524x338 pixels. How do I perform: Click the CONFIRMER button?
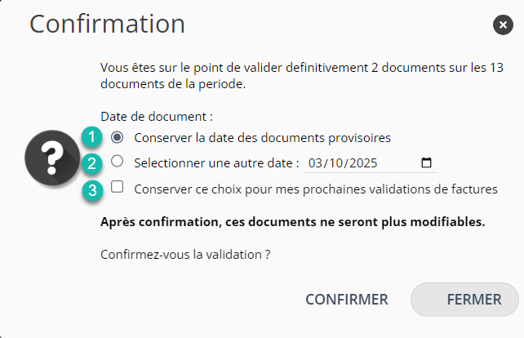coord(347,300)
